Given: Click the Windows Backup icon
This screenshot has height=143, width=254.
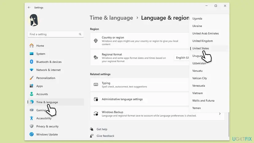Looking at the screenshot, I should click(96, 114).
